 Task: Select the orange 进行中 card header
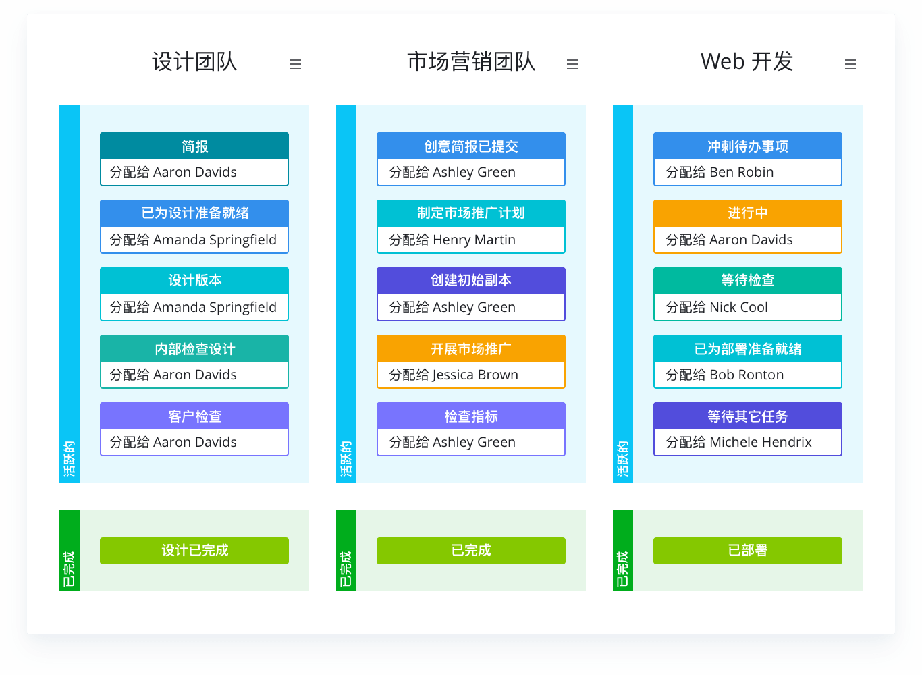[748, 213]
